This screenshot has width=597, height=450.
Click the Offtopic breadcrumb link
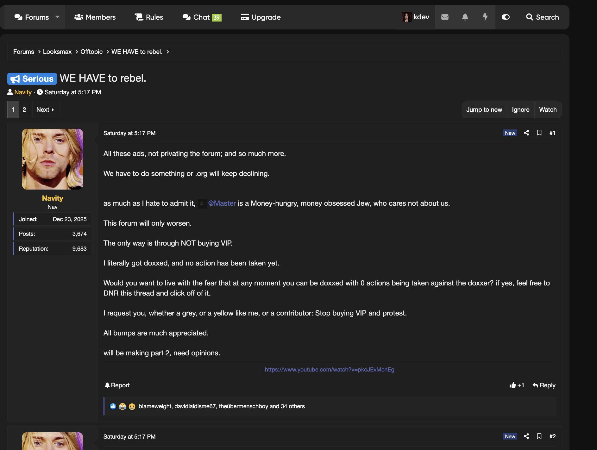coord(91,52)
